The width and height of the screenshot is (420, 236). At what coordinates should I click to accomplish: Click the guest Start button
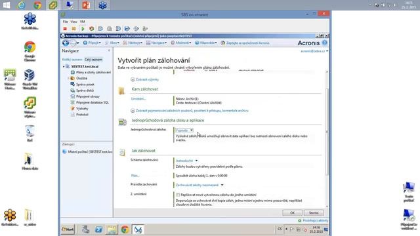[x=68, y=229]
